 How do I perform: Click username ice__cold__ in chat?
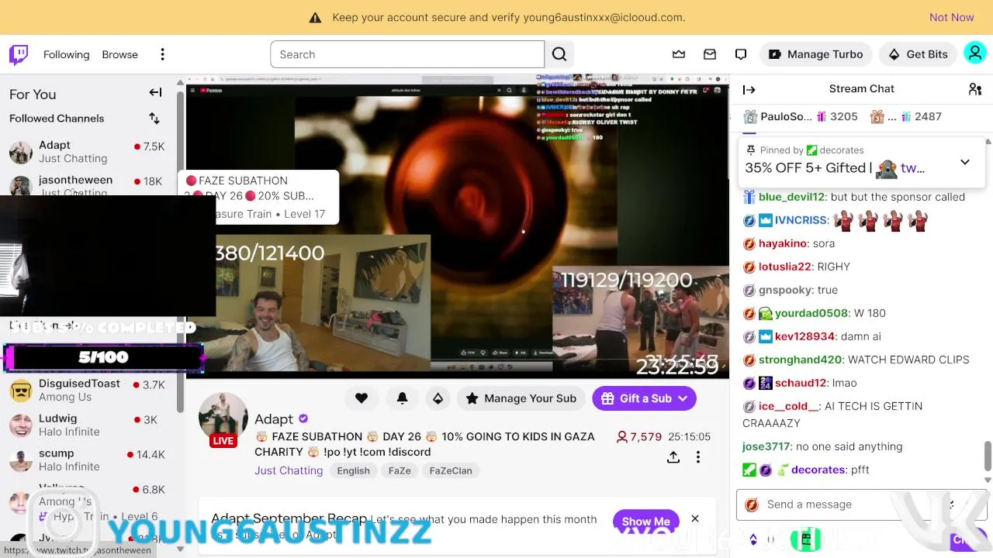(788, 406)
